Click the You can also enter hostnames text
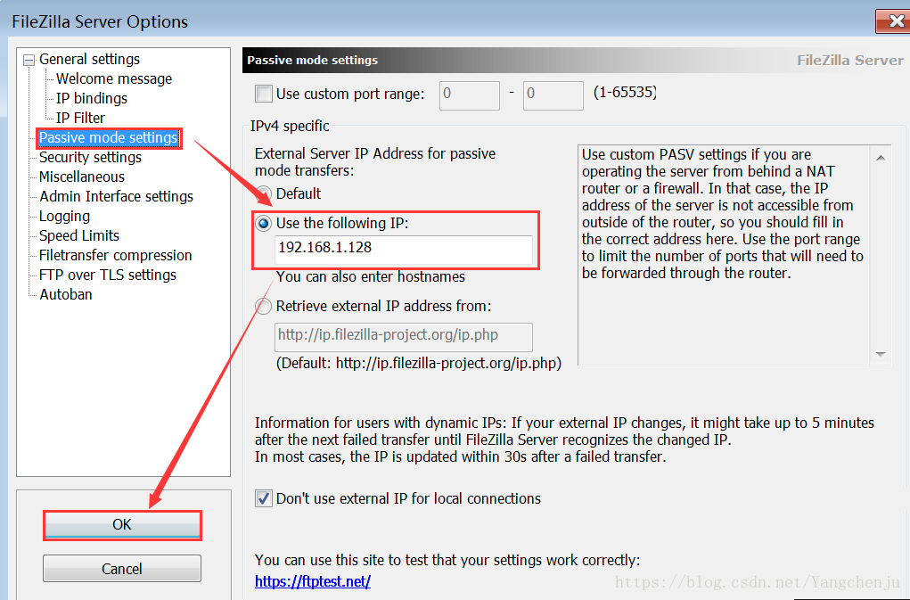 [370, 277]
